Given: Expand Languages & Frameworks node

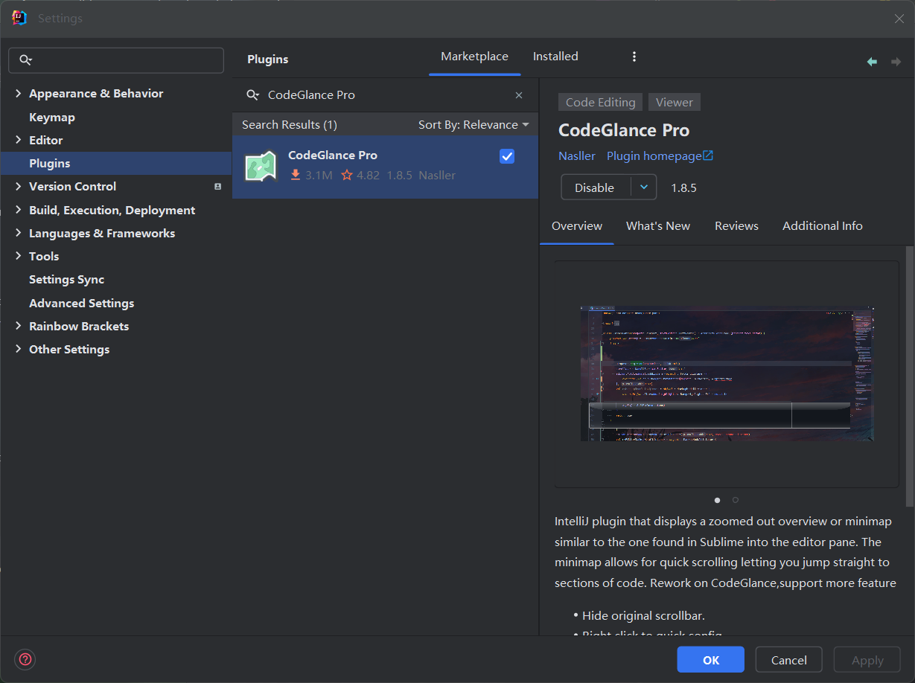Looking at the screenshot, I should [19, 233].
